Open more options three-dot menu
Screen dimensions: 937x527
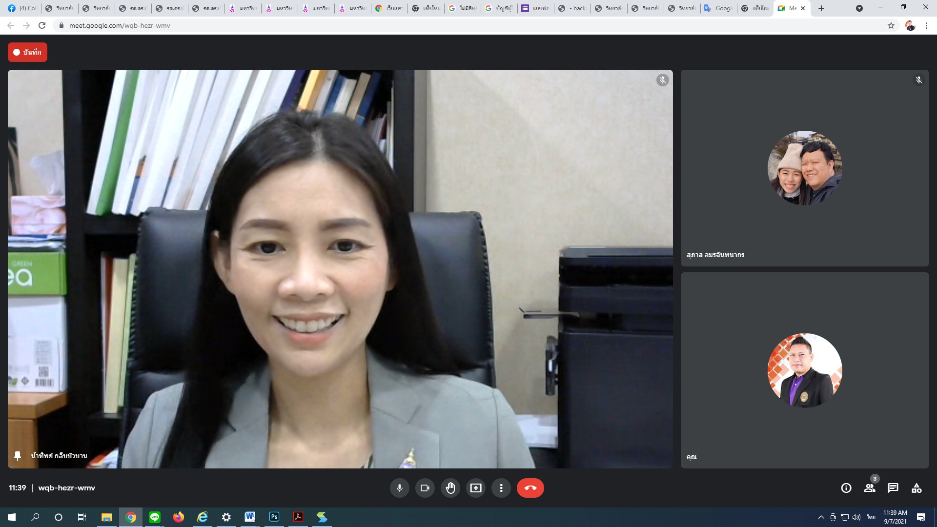point(501,488)
